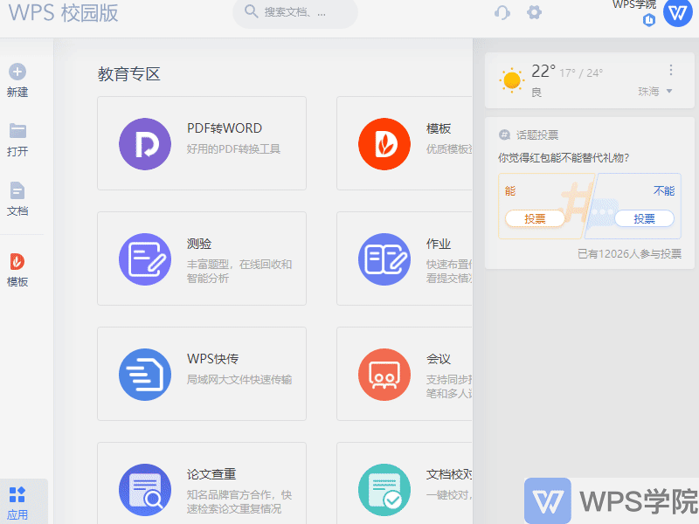Click the sun weather icon
This screenshot has height=524, width=699.
[x=511, y=80]
